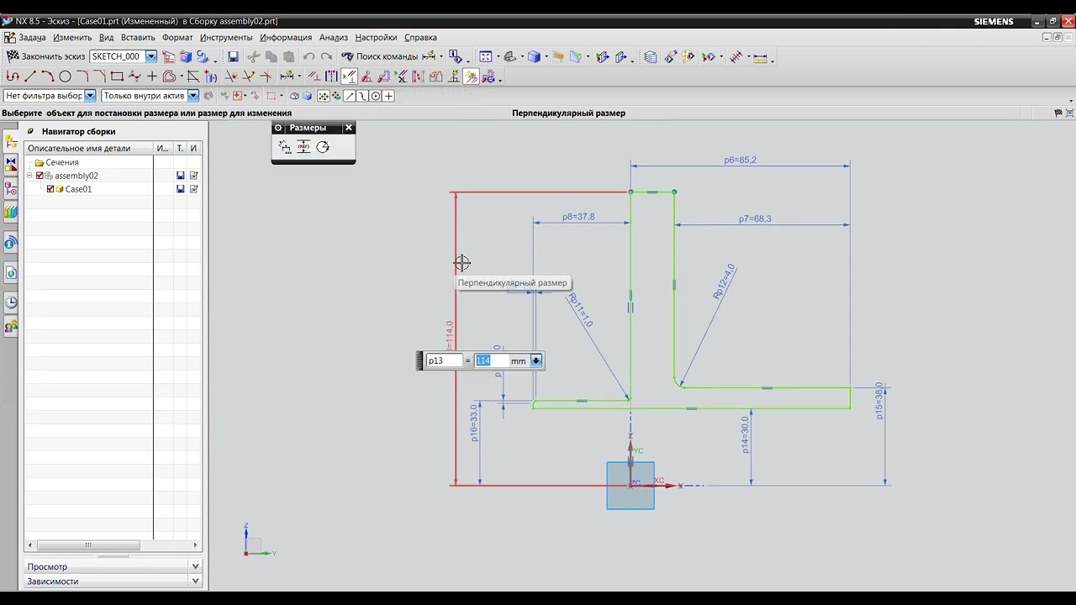This screenshot has width=1076, height=605.
Task: Click the Redo arrow icon
Action: 326,56
